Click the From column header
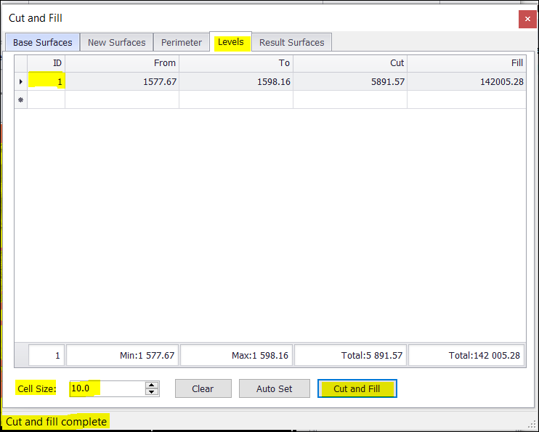539x432 pixels. (122, 63)
